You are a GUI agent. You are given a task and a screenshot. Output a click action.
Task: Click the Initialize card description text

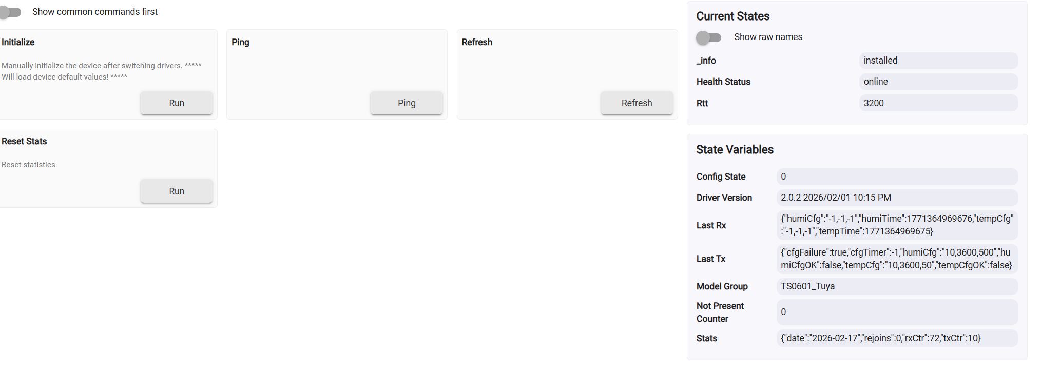101,71
